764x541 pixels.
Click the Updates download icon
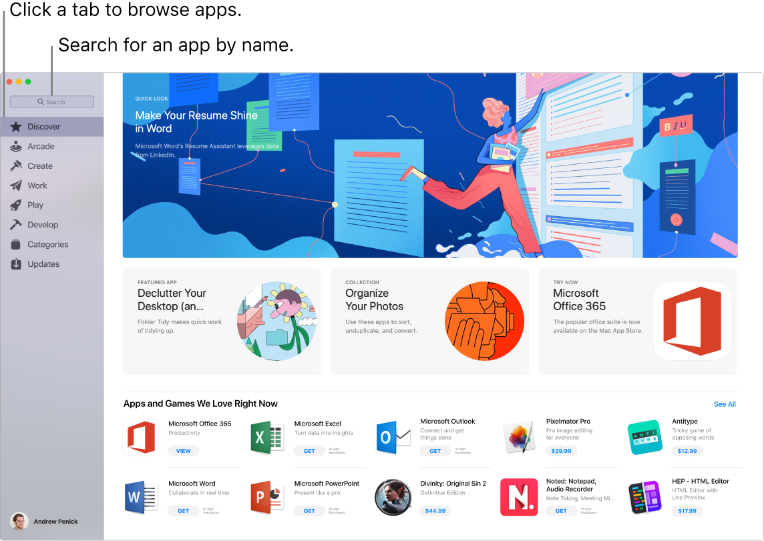[16, 264]
